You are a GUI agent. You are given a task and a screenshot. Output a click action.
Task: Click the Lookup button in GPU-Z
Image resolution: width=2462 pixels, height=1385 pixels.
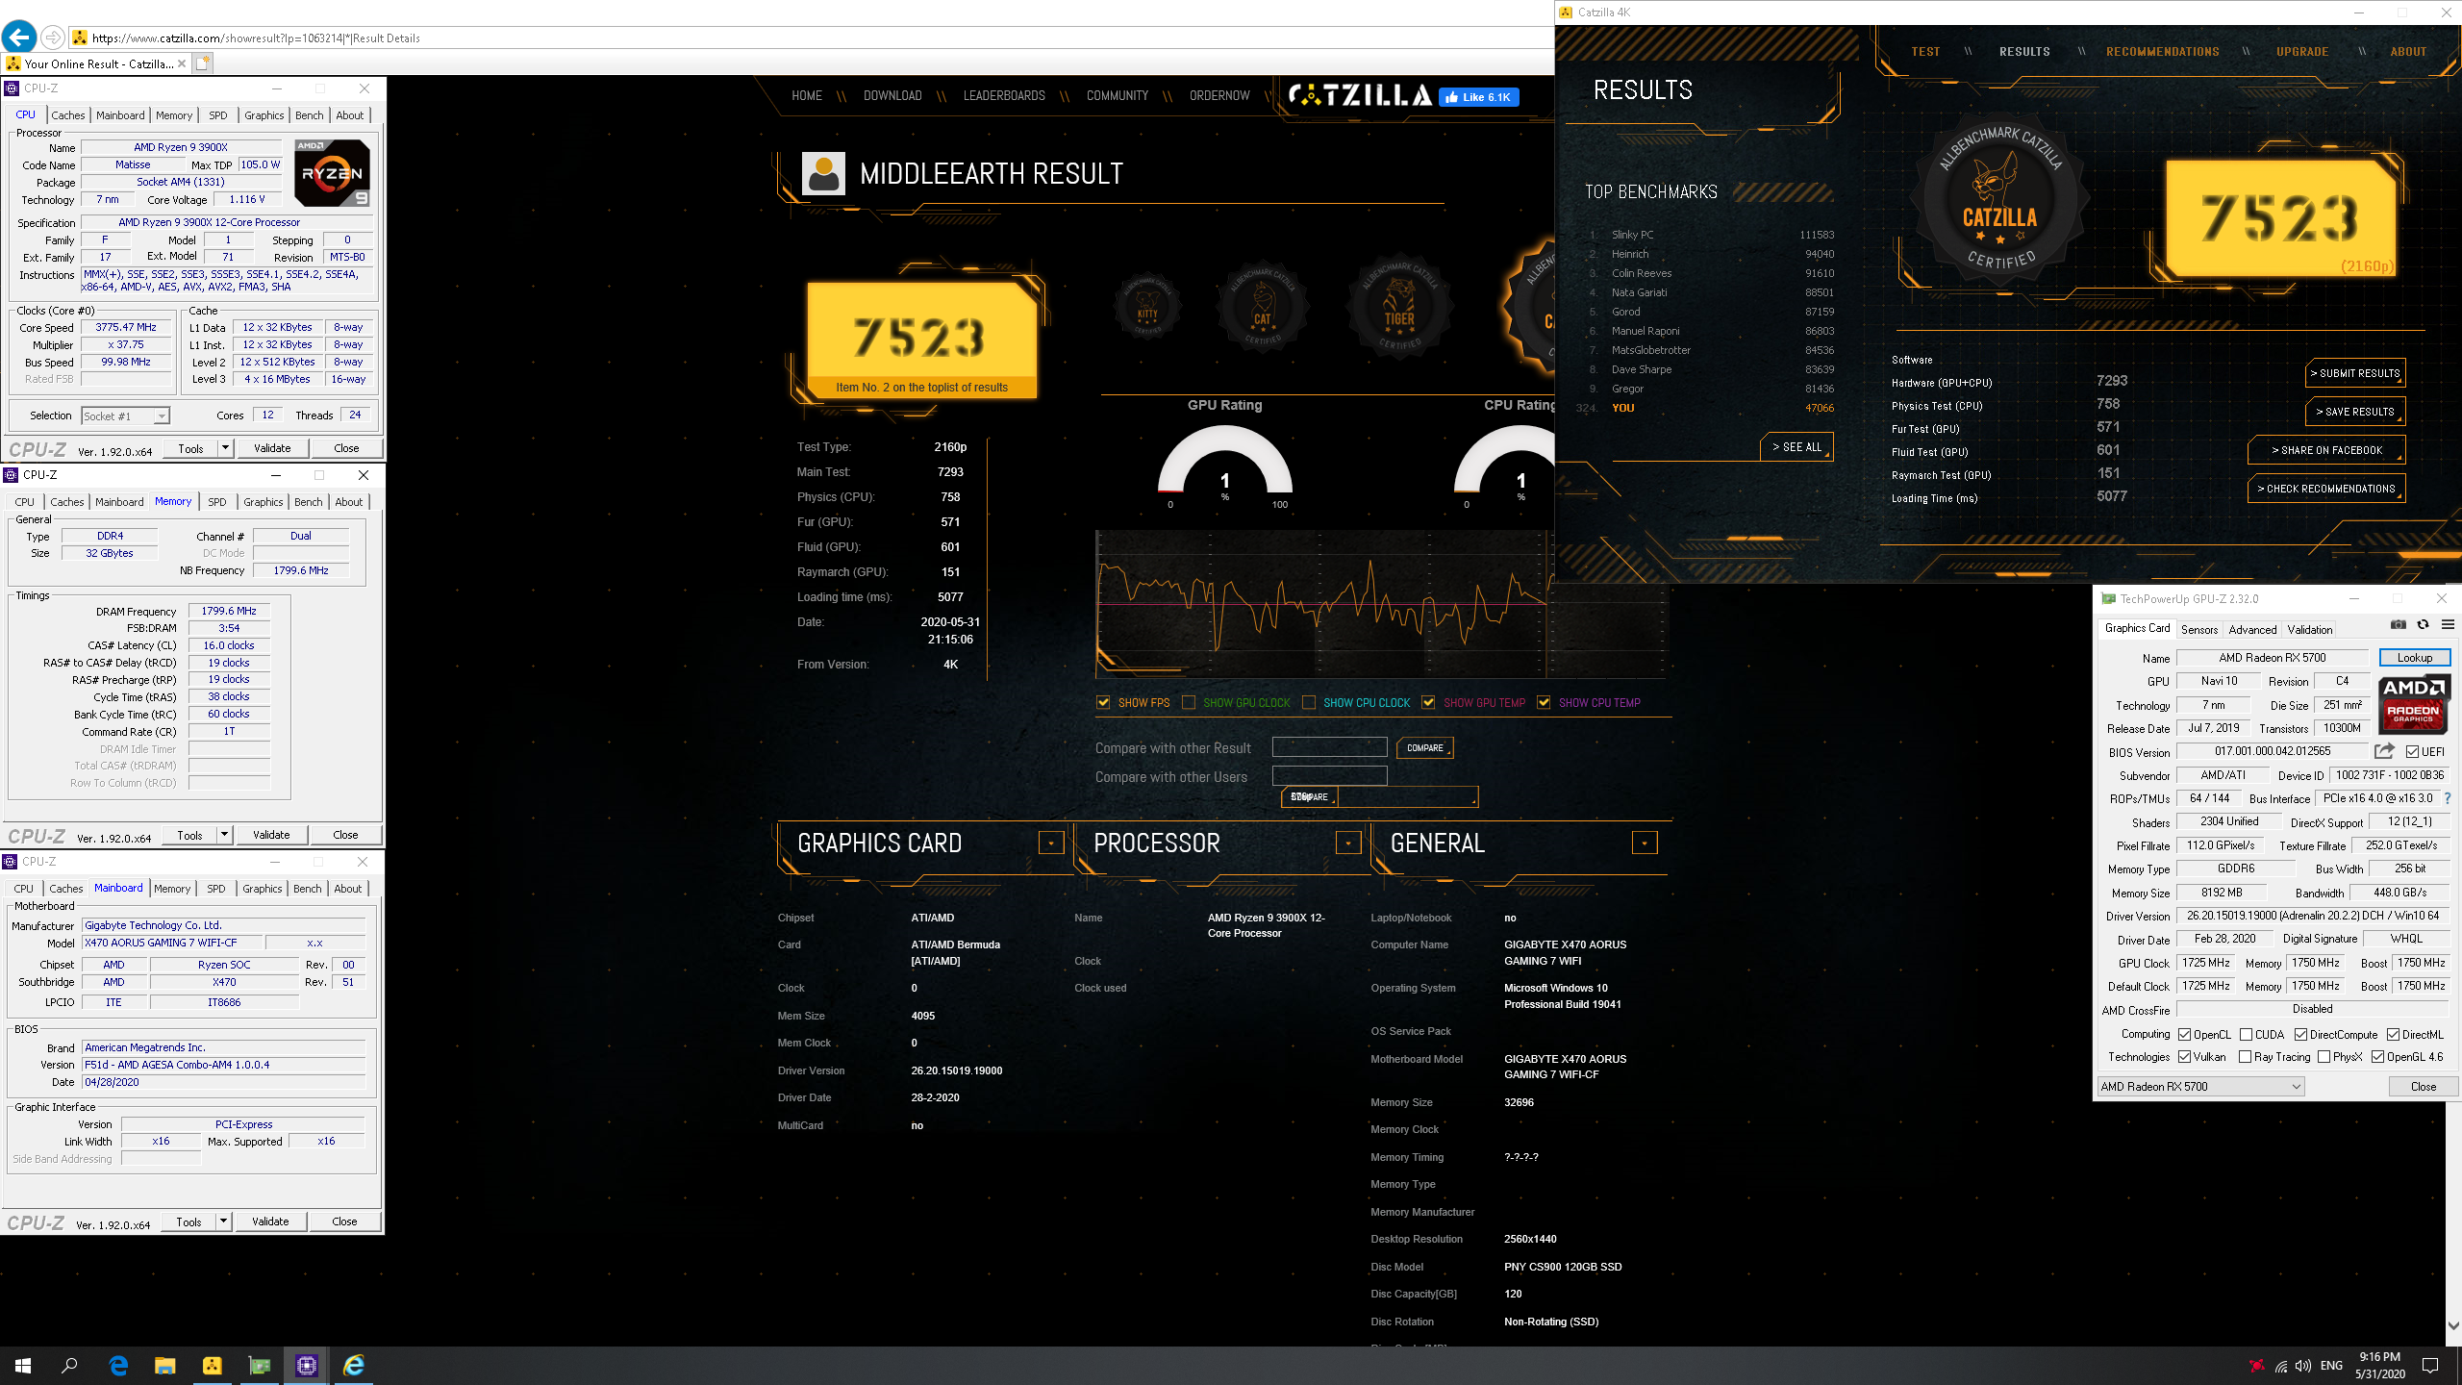[2414, 658]
